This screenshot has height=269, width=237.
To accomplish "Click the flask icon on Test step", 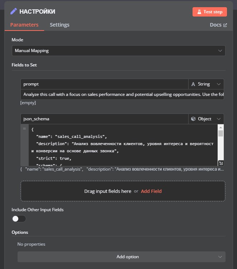I will click(199, 12).
